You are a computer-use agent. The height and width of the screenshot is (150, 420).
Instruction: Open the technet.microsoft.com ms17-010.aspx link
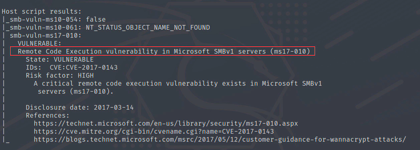[x=166, y=124]
